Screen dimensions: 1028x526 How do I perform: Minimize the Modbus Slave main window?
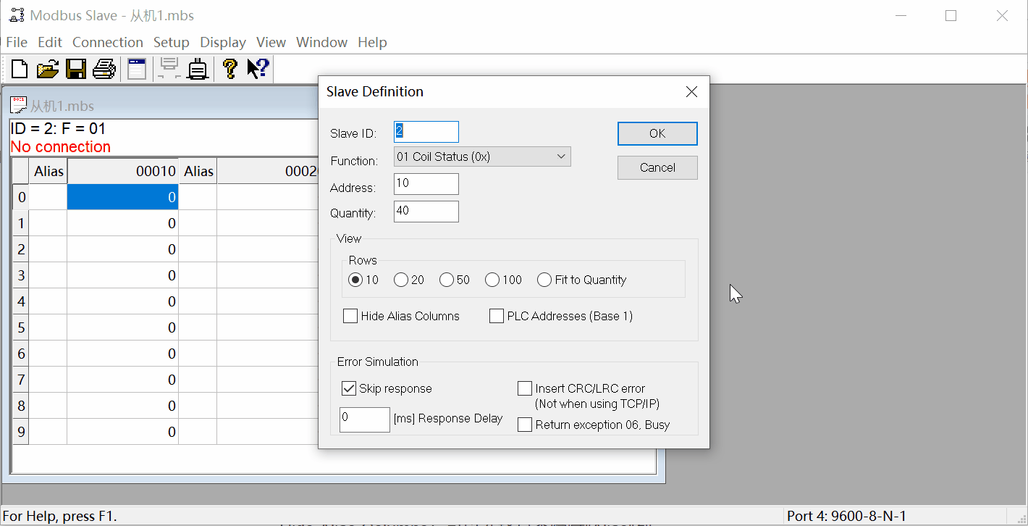[x=901, y=15]
